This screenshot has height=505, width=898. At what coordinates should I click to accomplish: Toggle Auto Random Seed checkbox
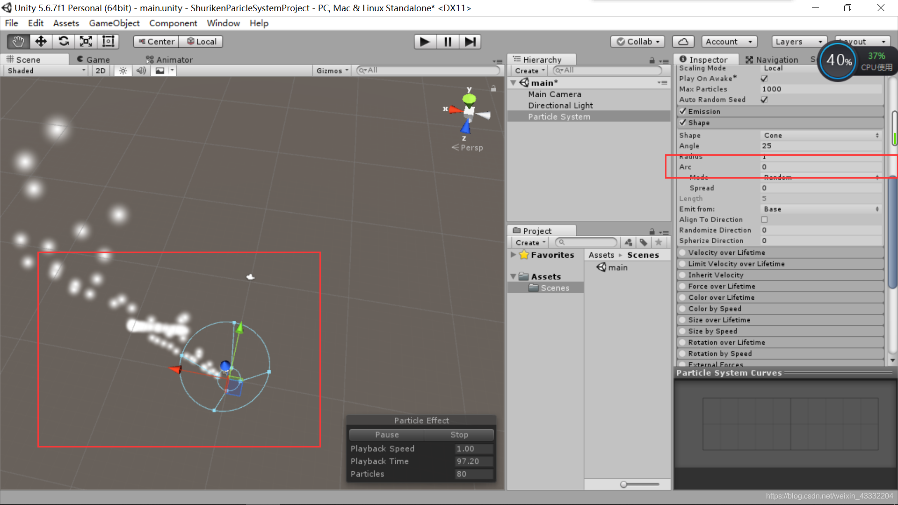(764, 100)
